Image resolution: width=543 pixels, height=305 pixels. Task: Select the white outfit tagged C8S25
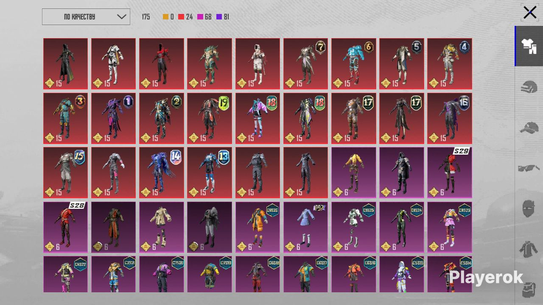click(x=353, y=227)
